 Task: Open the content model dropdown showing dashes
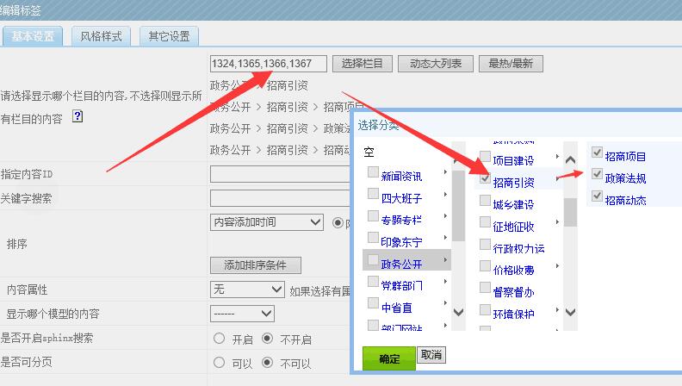242,314
